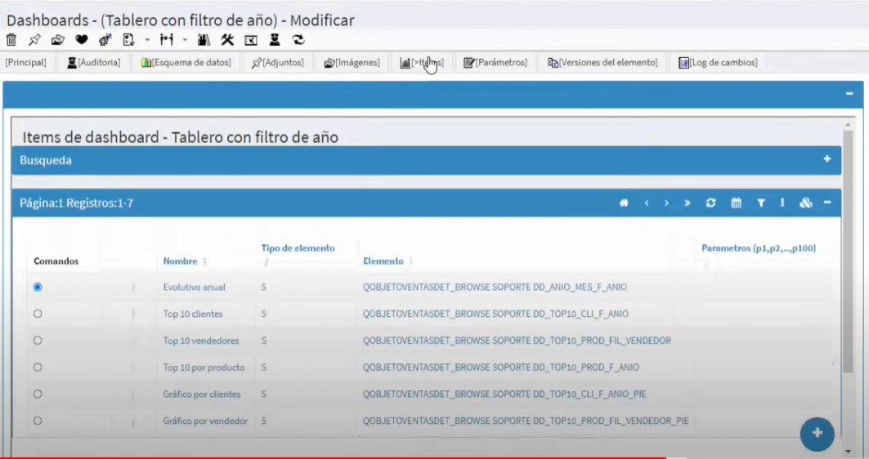Open the [Imágenes] tab
This screenshot has width=869, height=459.
[352, 63]
